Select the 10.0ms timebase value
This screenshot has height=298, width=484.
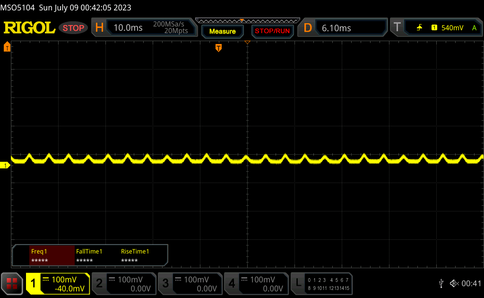[x=128, y=28]
